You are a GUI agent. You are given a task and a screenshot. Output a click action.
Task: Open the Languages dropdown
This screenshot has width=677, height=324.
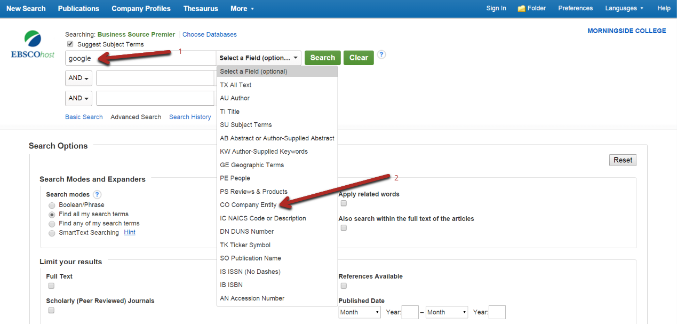click(624, 9)
